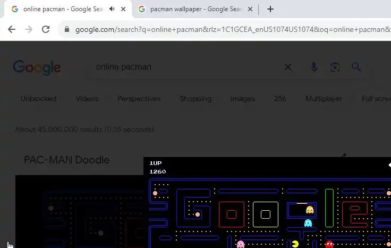Clear the search box with the X icon
This screenshot has width=391, height=248.
point(288,67)
